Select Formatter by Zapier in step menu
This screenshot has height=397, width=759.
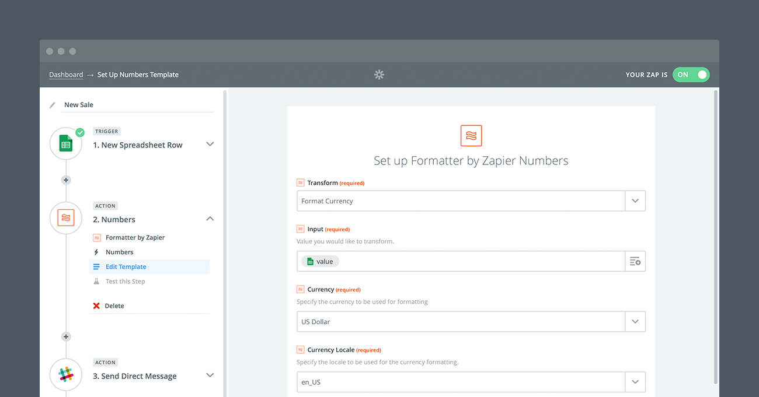[x=135, y=238]
